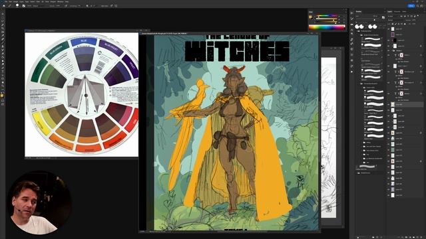
Task: Open the Actions panel play icon
Action: click(x=352, y=72)
